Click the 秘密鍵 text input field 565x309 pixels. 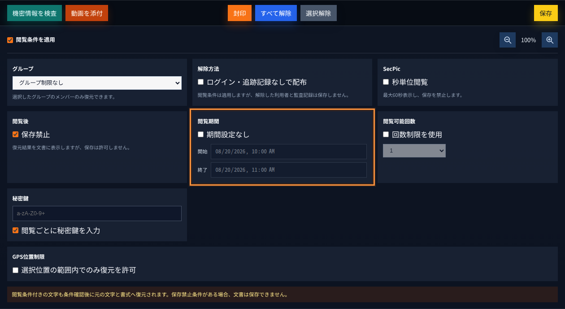pyautogui.click(x=97, y=213)
